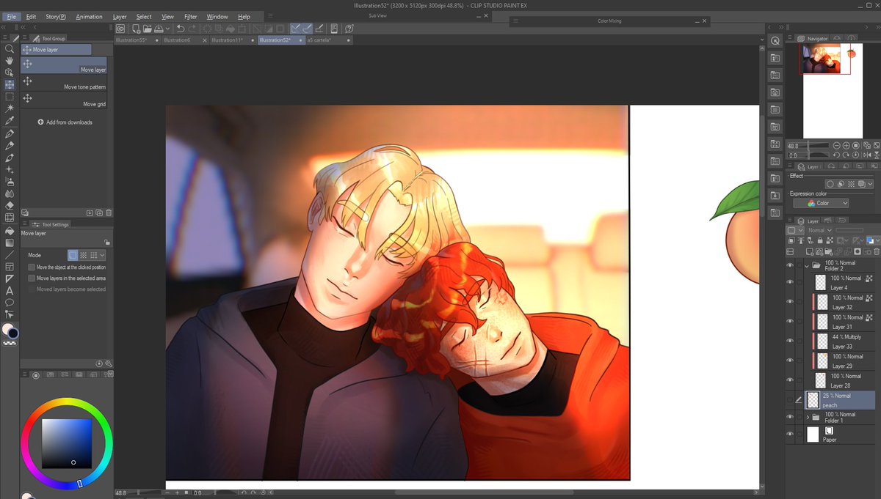The height and width of the screenshot is (499, 881).
Task: Select the Zoom magnifier tool
Action: [10, 49]
